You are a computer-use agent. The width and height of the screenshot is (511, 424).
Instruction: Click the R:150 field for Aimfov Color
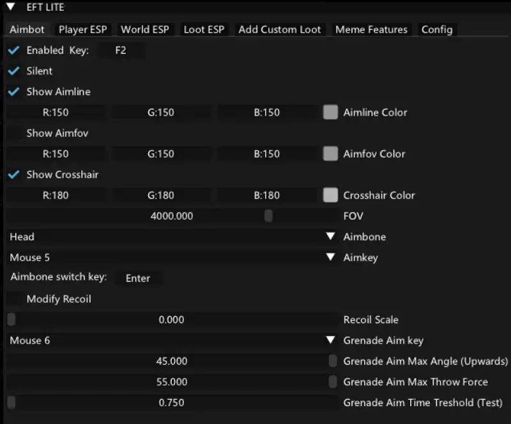[x=56, y=154]
